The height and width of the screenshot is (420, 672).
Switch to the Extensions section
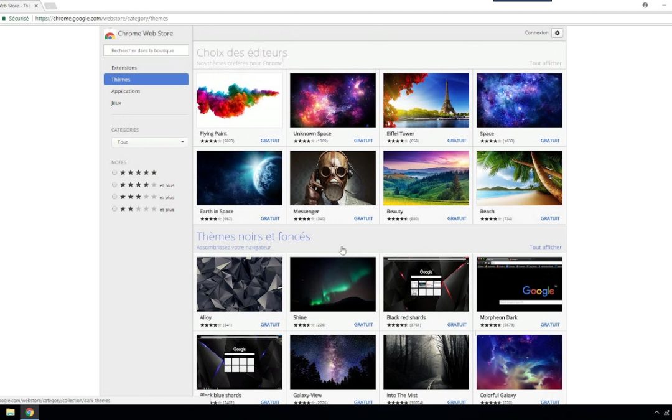click(x=124, y=67)
